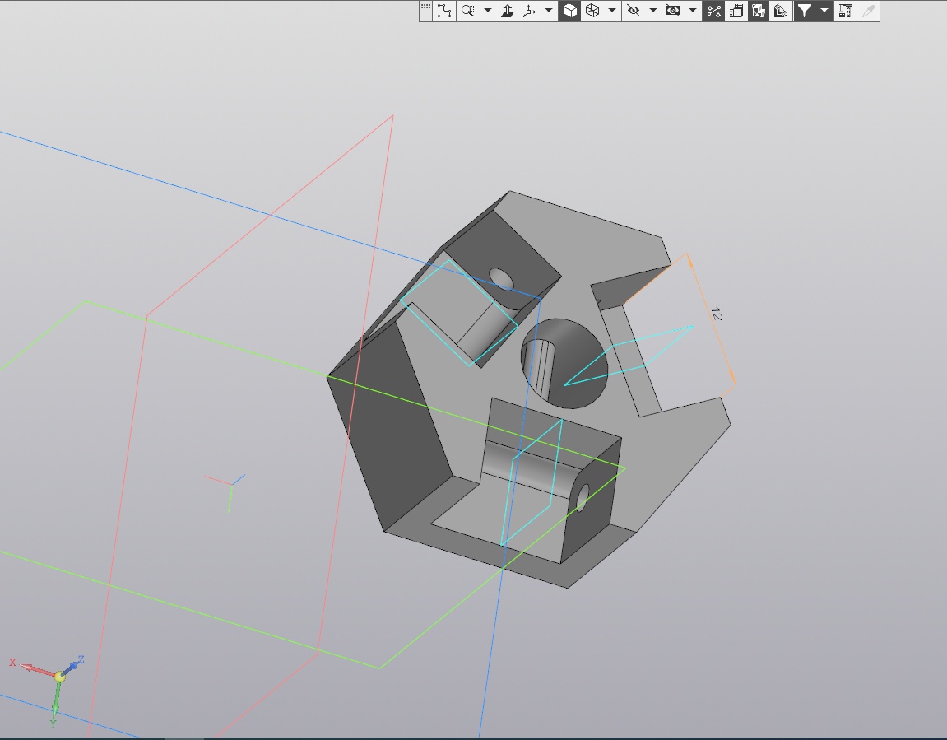Enable shaded solid cube display mode
This screenshot has height=740, width=947.
tap(569, 11)
